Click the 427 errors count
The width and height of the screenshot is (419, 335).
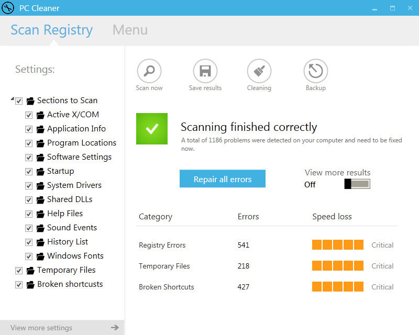point(243,287)
